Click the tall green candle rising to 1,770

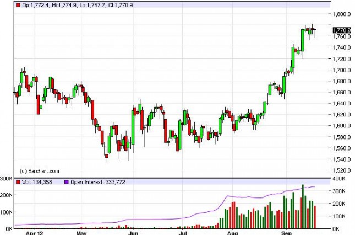[303, 40]
